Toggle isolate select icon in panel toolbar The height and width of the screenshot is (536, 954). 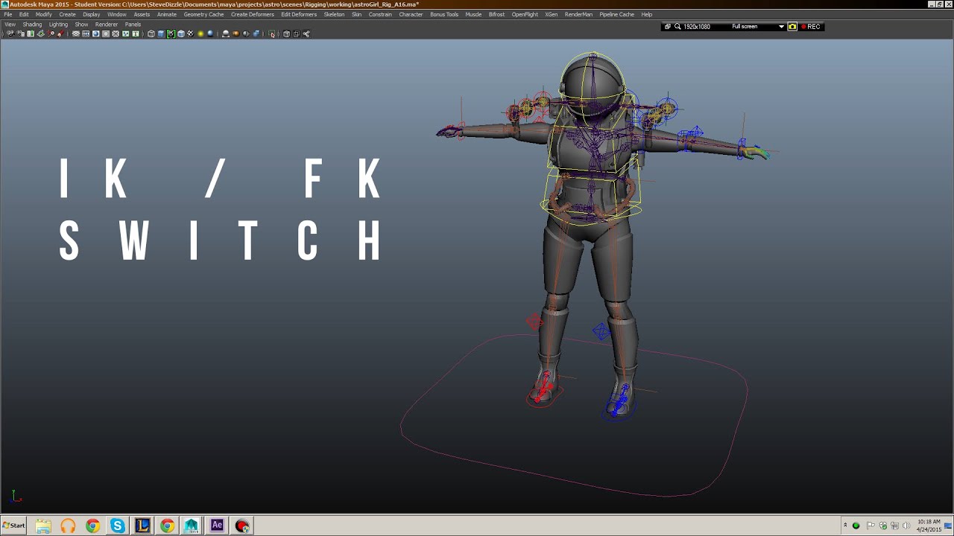coord(272,33)
